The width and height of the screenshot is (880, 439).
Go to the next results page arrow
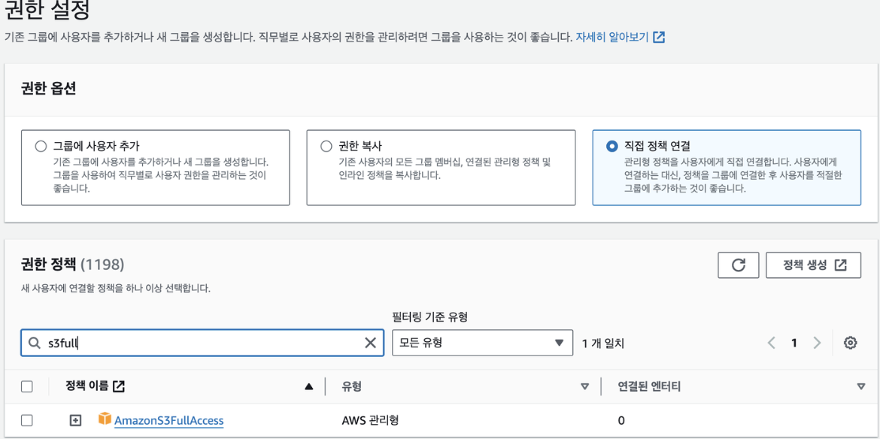coord(817,343)
